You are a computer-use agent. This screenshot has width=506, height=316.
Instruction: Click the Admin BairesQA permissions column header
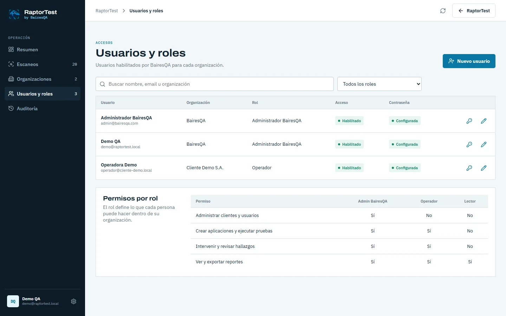372,201
